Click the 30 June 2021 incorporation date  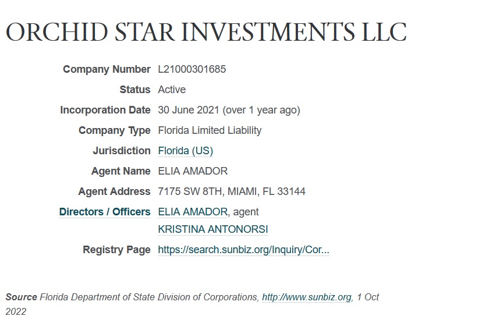[189, 110]
